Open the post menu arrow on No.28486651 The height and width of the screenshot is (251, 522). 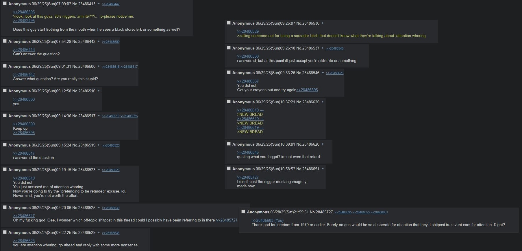pyautogui.click(x=323, y=169)
